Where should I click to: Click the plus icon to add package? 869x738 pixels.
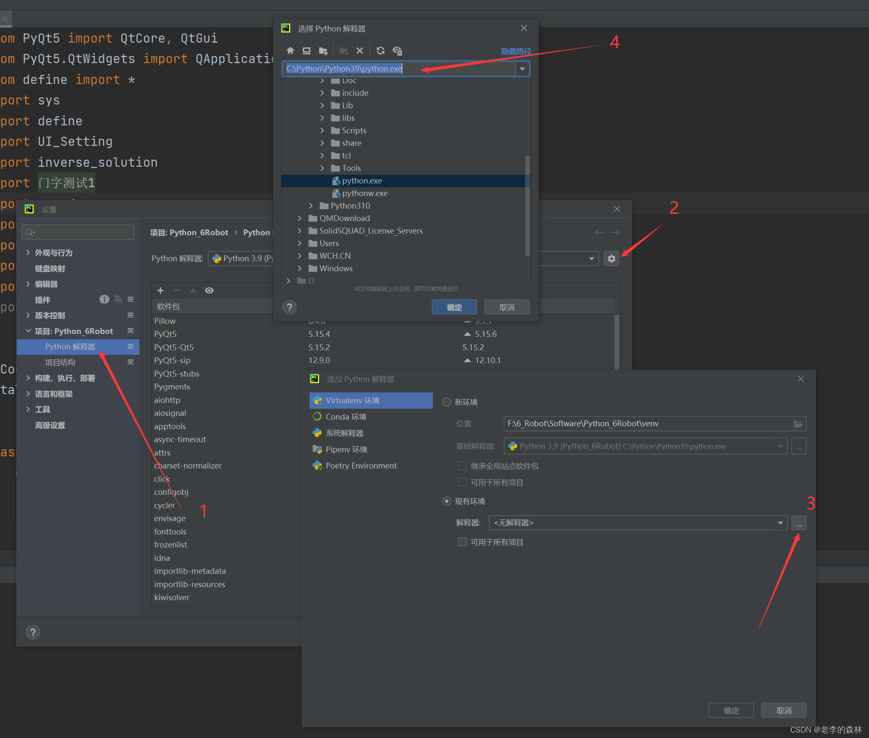[160, 290]
